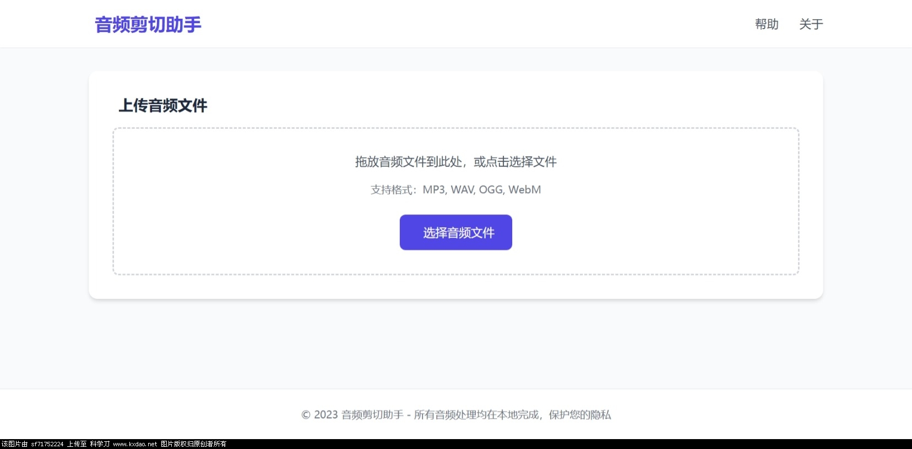Click the 上传音频文件 section heading
Image resolution: width=912 pixels, height=449 pixels.
163,106
